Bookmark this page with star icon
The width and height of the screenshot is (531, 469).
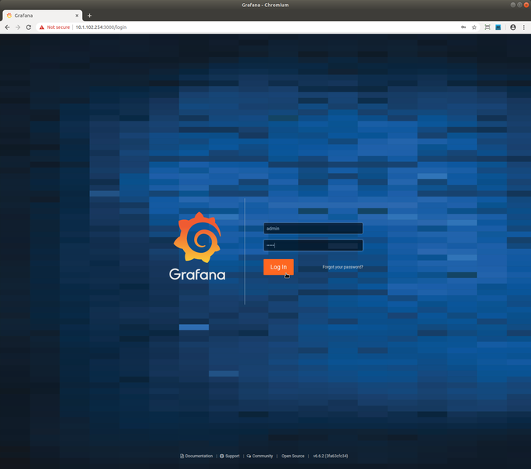tap(474, 27)
